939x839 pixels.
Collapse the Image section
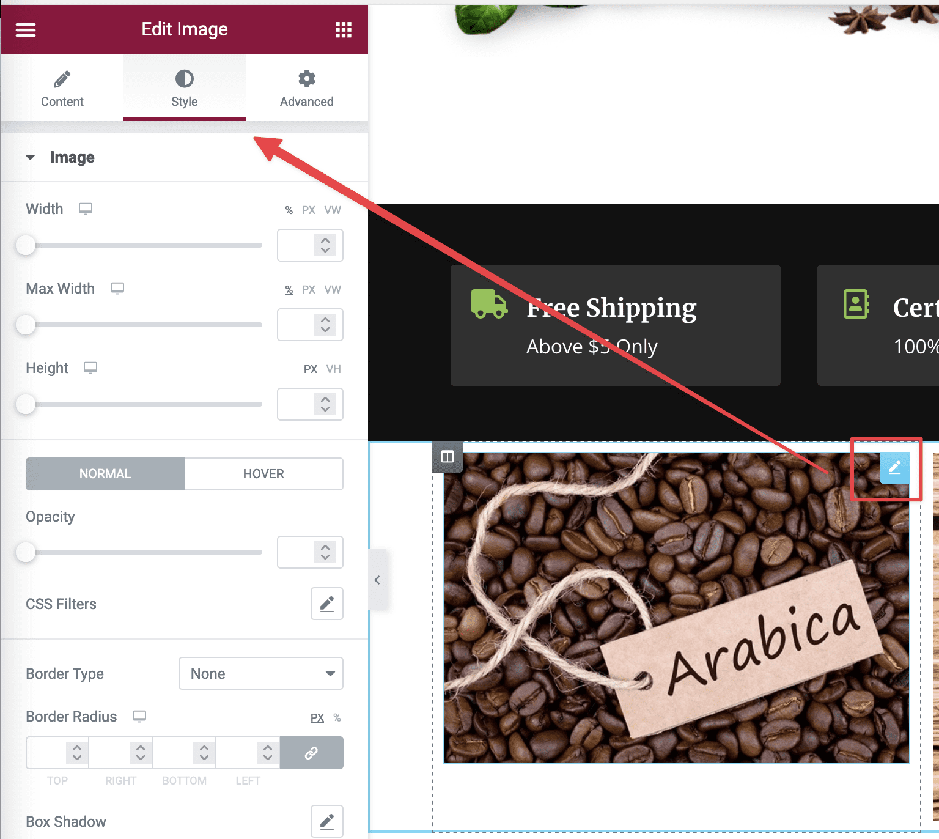coord(30,157)
